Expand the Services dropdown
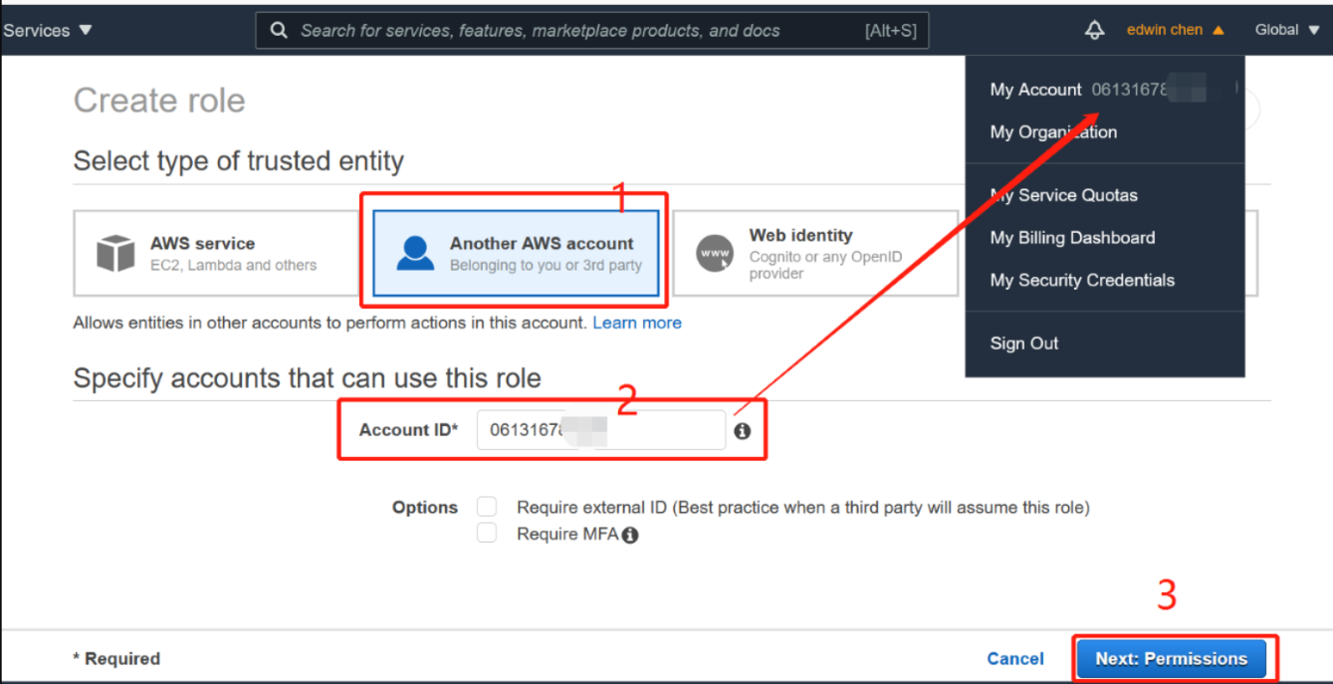This screenshot has height=684, width=1333. [47, 30]
